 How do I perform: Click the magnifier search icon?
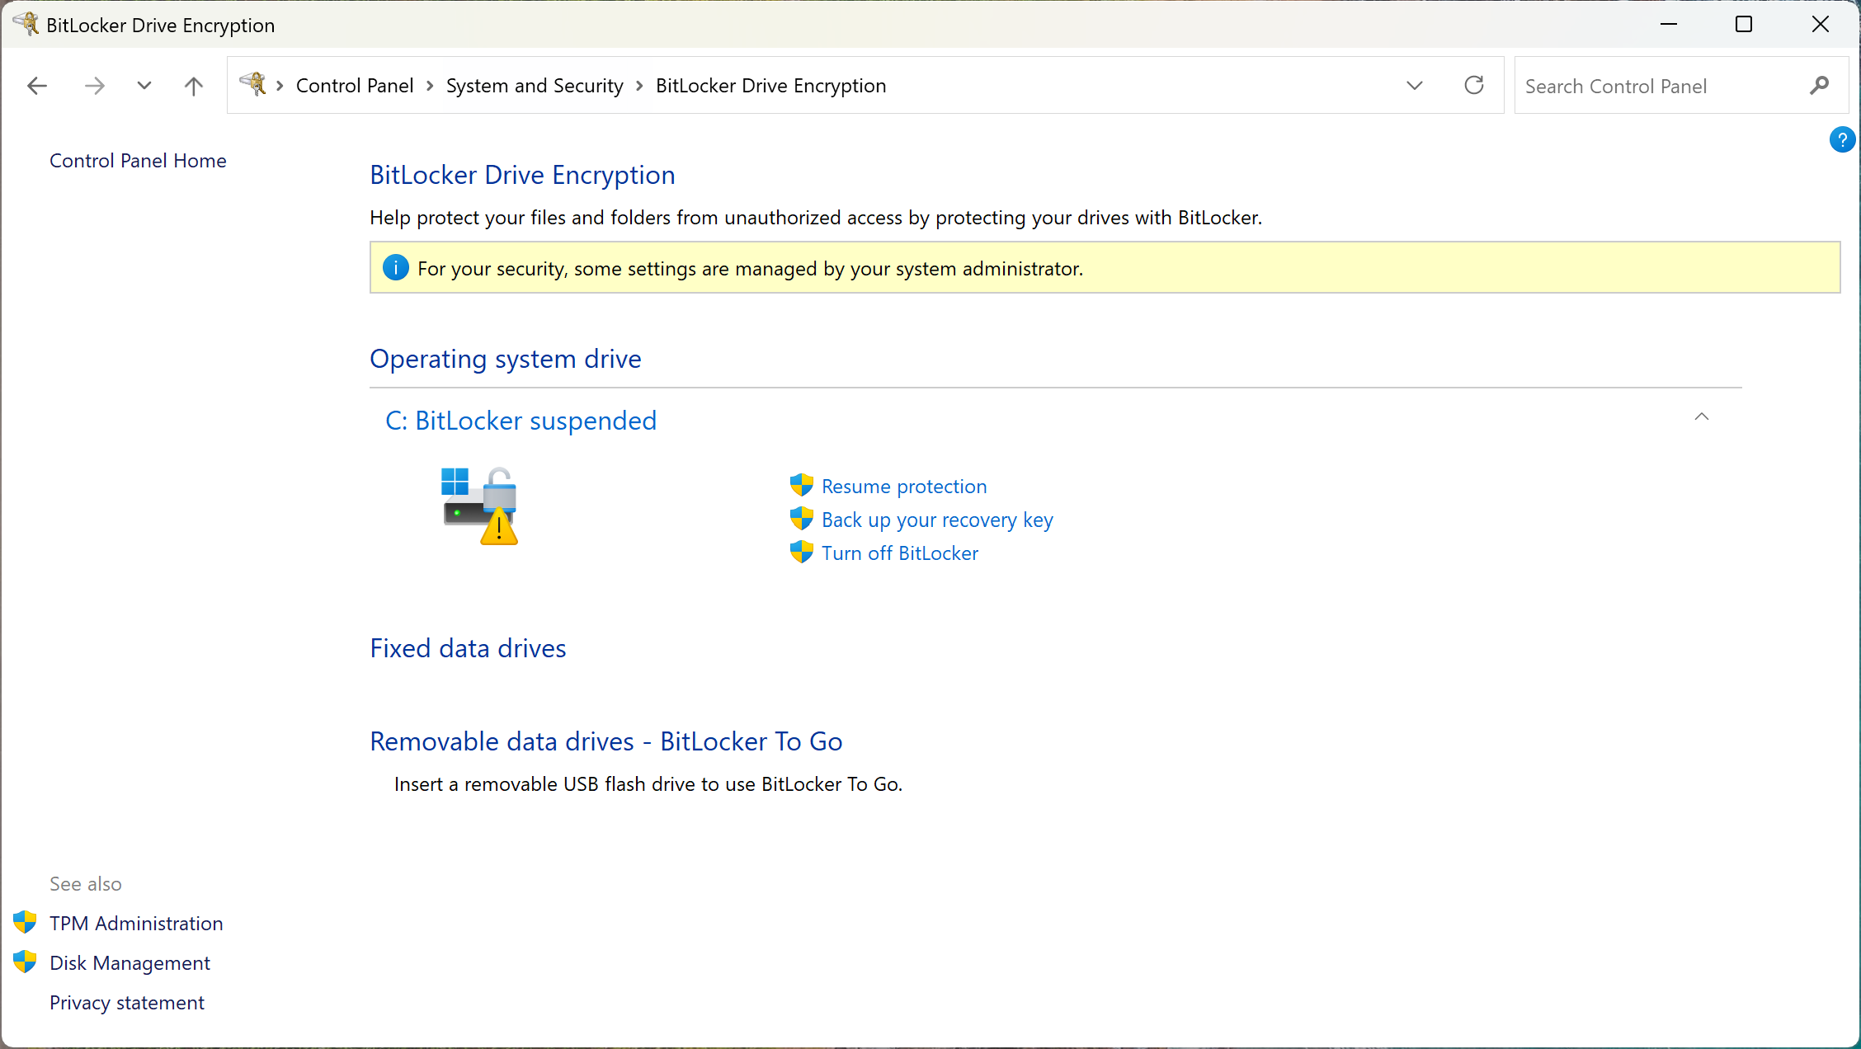[x=1819, y=86]
